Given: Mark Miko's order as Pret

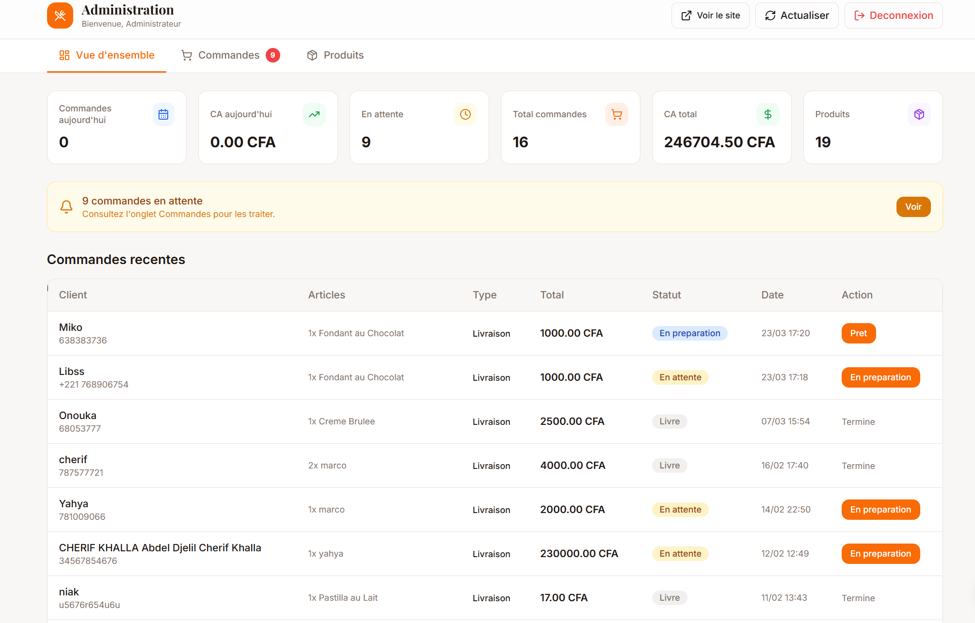Looking at the screenshot, I should click(x=858, y=333).
